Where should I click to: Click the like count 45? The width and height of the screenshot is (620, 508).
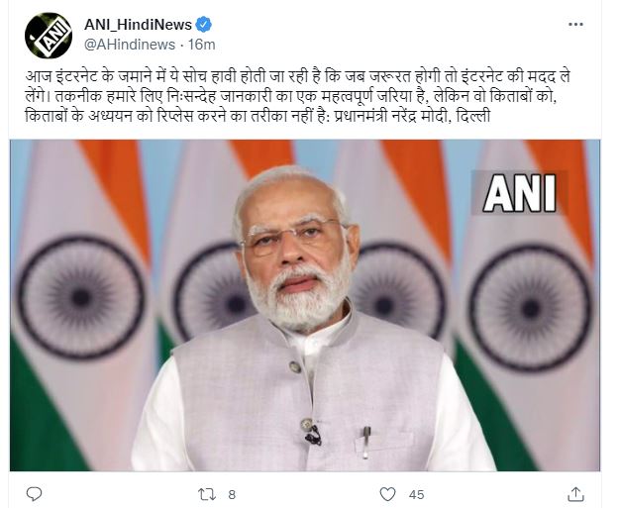(x=416, y=494)
